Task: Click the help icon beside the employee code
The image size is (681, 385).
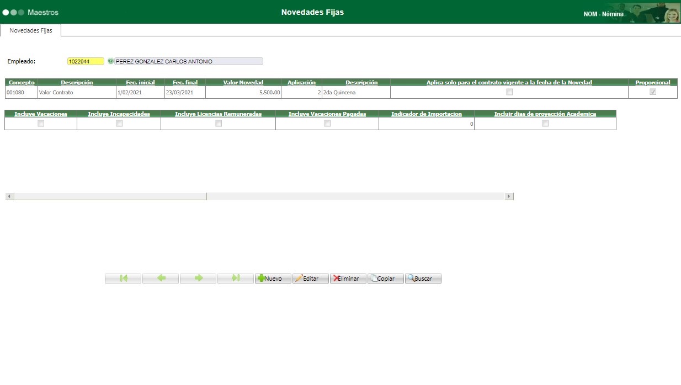Action: click(110, 61)
